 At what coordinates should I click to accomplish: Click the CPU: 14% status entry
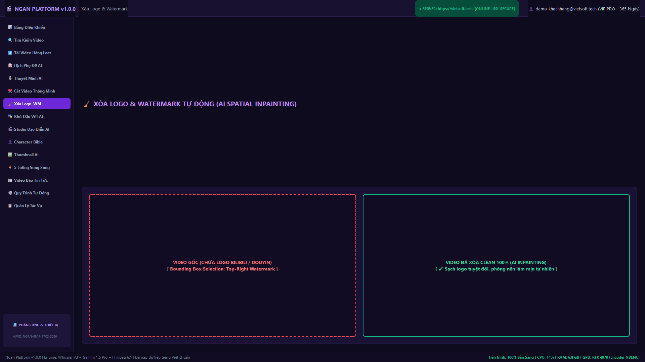pyautogui.click(x=546, y=357)
